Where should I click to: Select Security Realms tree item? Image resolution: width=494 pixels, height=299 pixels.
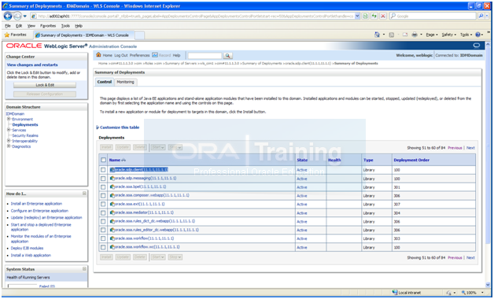coord(25,135)
